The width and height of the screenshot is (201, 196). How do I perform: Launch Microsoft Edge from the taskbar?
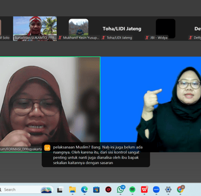(84, 190)
